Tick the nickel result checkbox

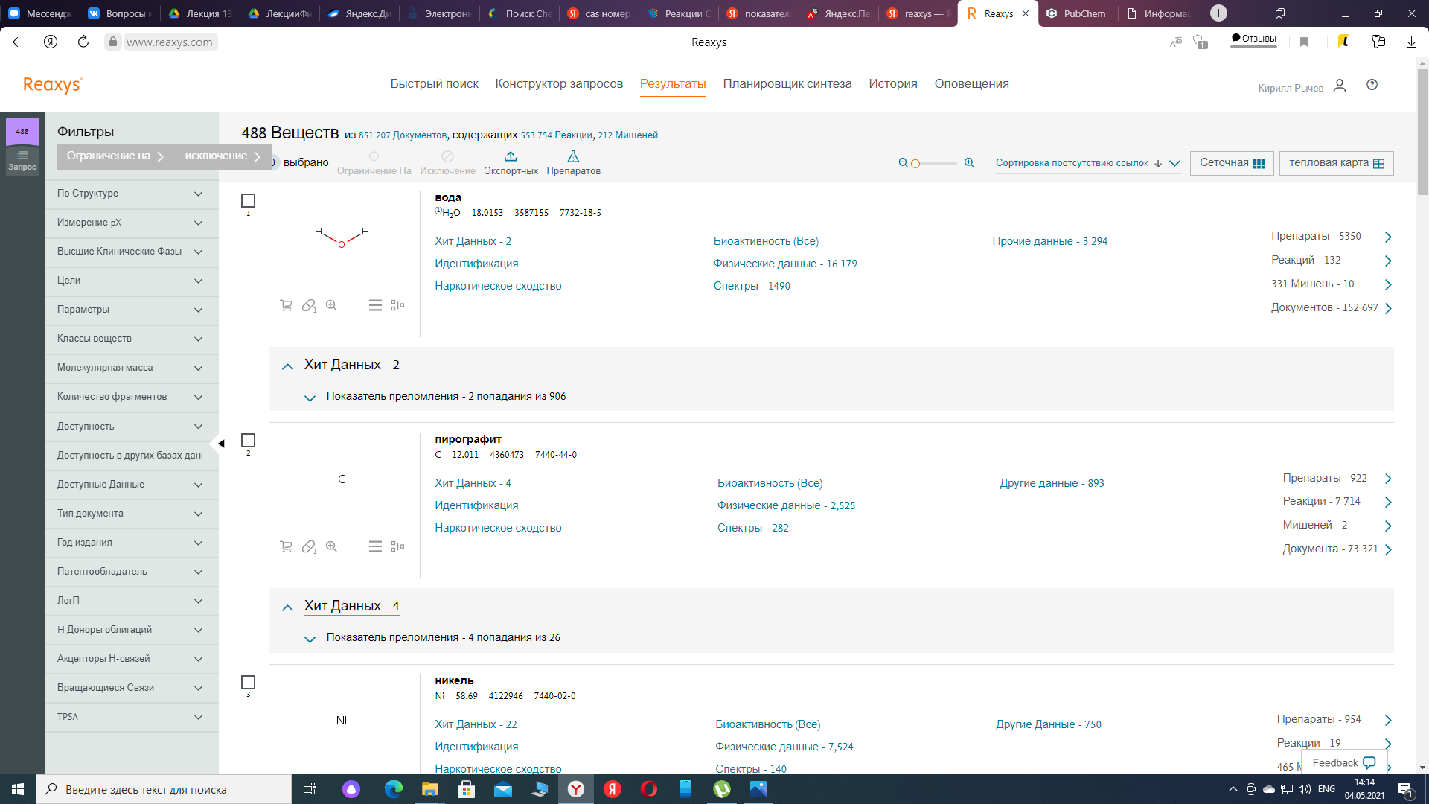click(249, 682)
